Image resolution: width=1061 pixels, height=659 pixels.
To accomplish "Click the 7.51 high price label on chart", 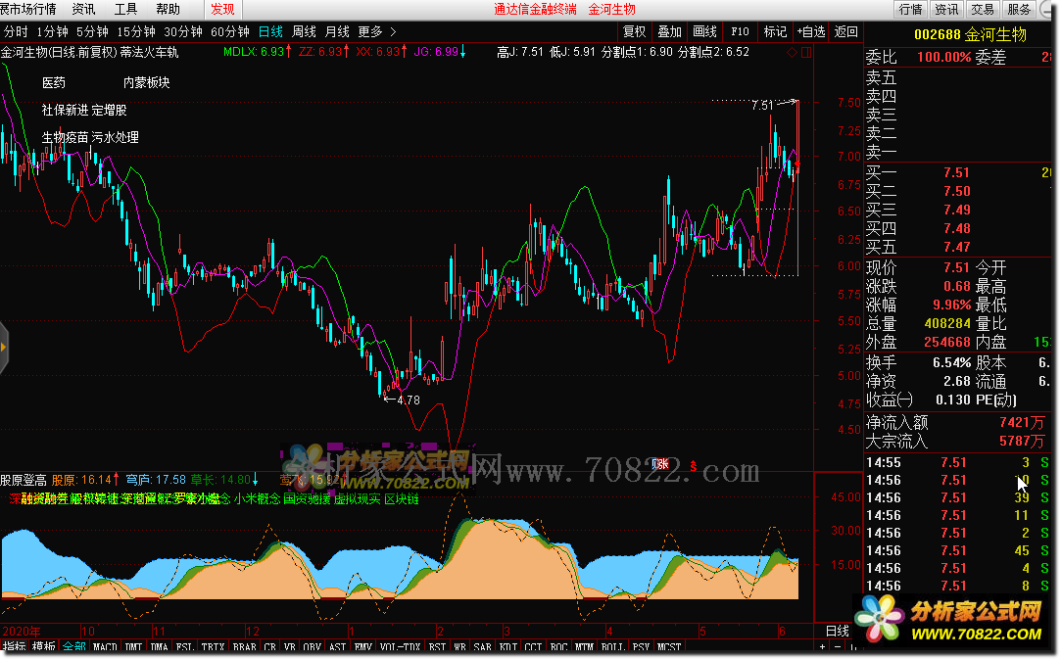I will [x=762, y=105].
